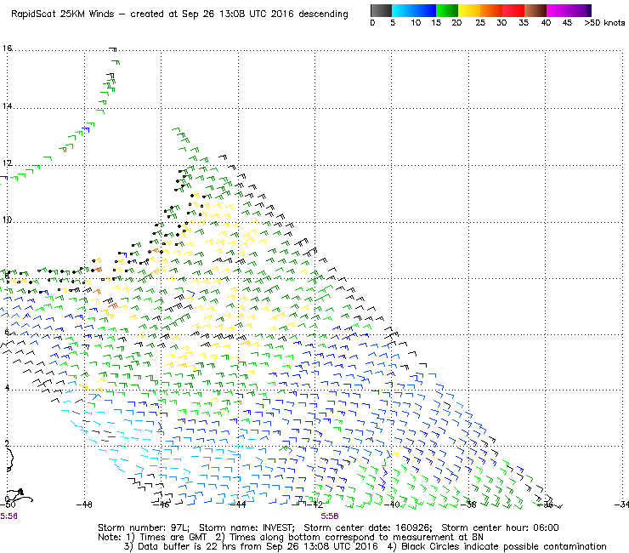Image resolution: width=629 pixels, height=553 pixels.
Task: Select the magenta 40-45 knots legend swatch
Action: (558, 10)
